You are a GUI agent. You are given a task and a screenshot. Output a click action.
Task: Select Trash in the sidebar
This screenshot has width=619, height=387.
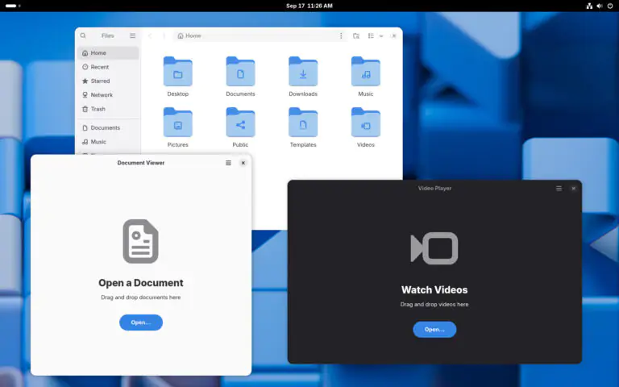coord(98,109)
